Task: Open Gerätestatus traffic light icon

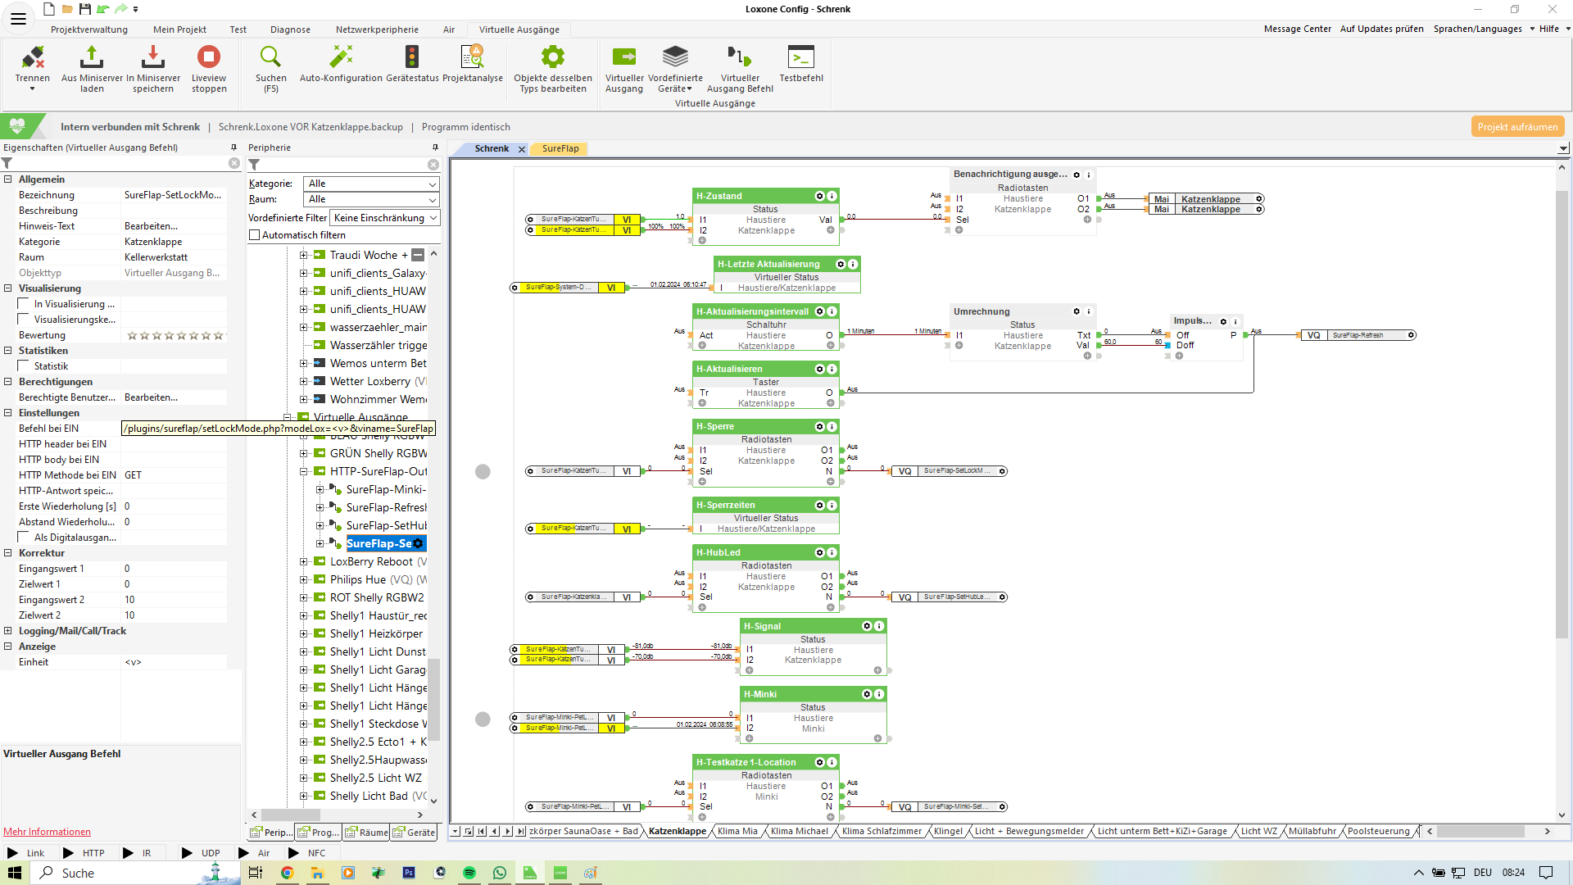Action: coord(412,57)
